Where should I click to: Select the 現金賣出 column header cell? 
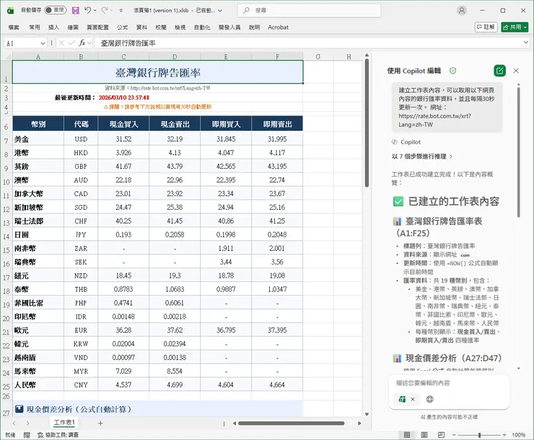pyautogui.click(x=175, y=124)
